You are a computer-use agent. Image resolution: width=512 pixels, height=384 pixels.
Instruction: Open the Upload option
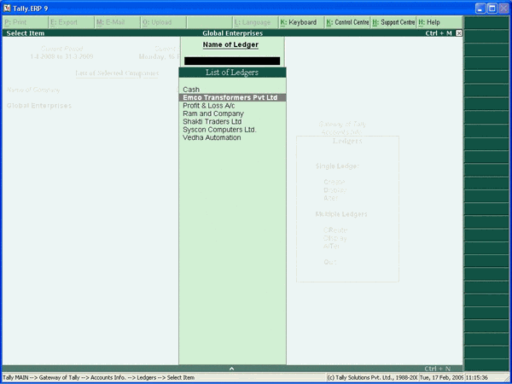tap(164, 22)
